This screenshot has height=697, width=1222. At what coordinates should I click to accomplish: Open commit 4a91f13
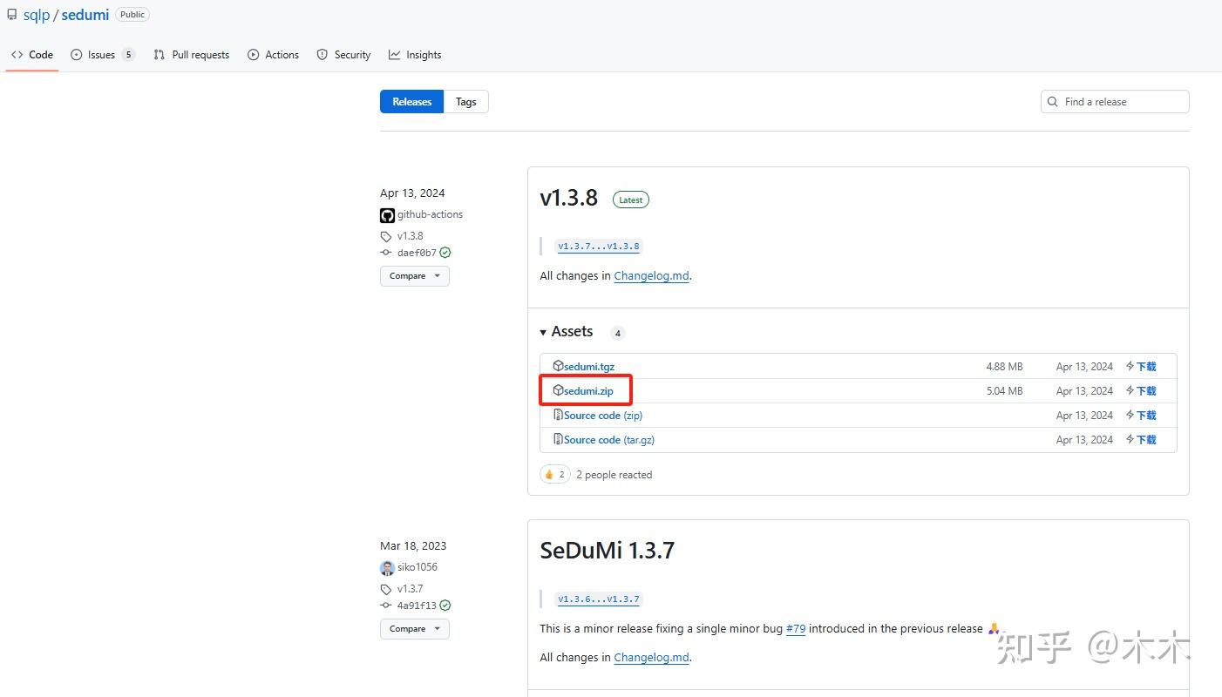click(x=417, y=606)
